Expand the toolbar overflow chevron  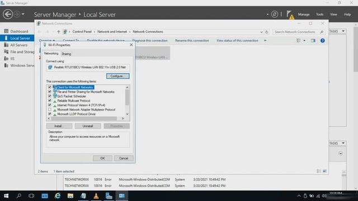(x=265, y=41)
